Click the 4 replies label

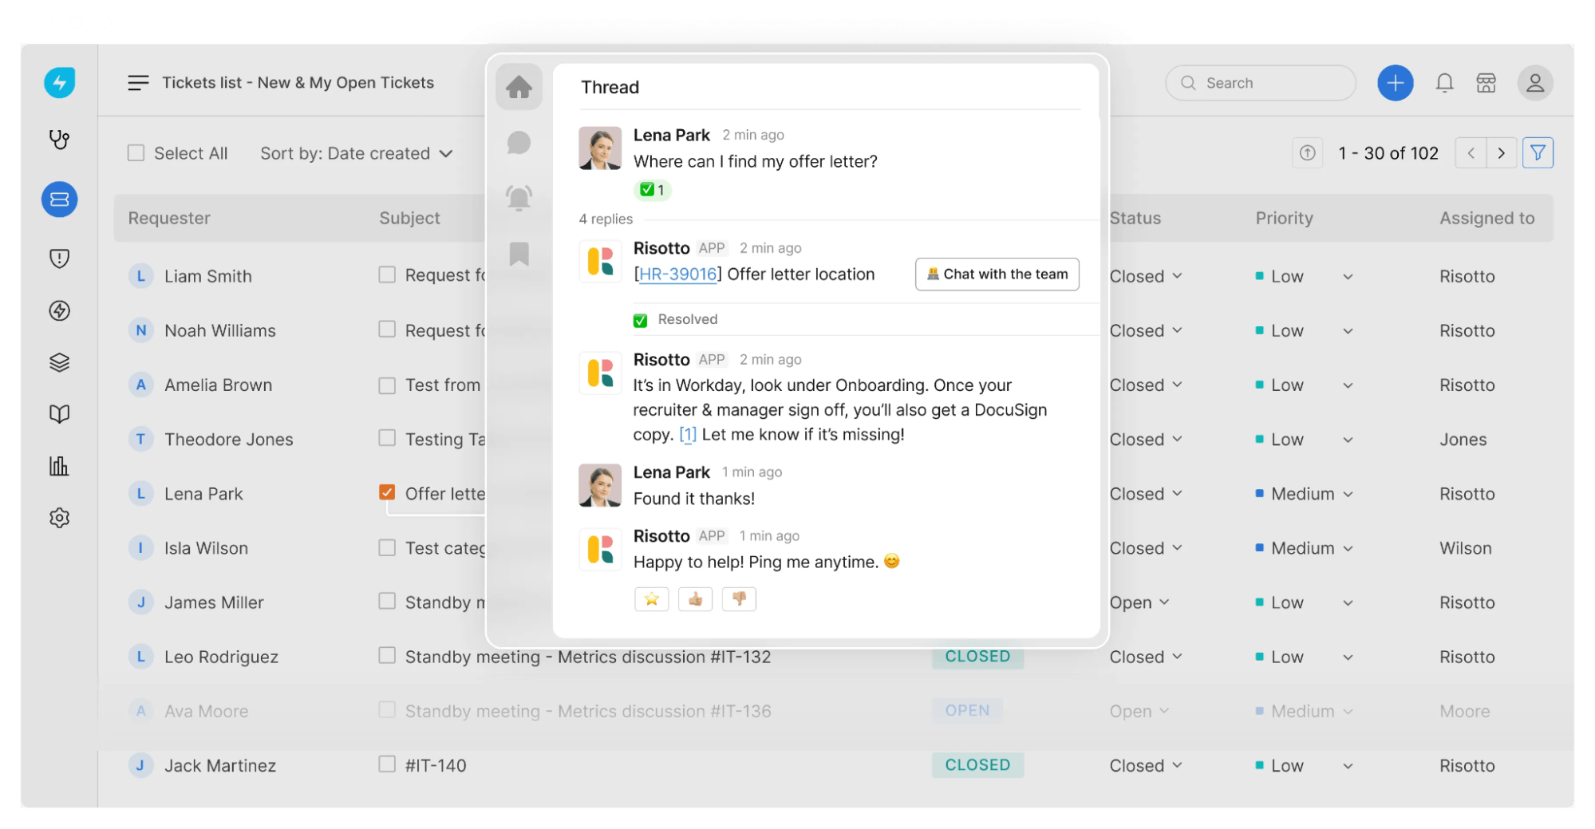(606, 219)
